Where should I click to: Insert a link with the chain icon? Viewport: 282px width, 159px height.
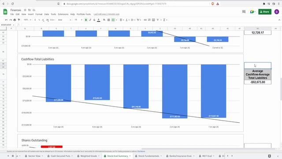click(145, 20)
